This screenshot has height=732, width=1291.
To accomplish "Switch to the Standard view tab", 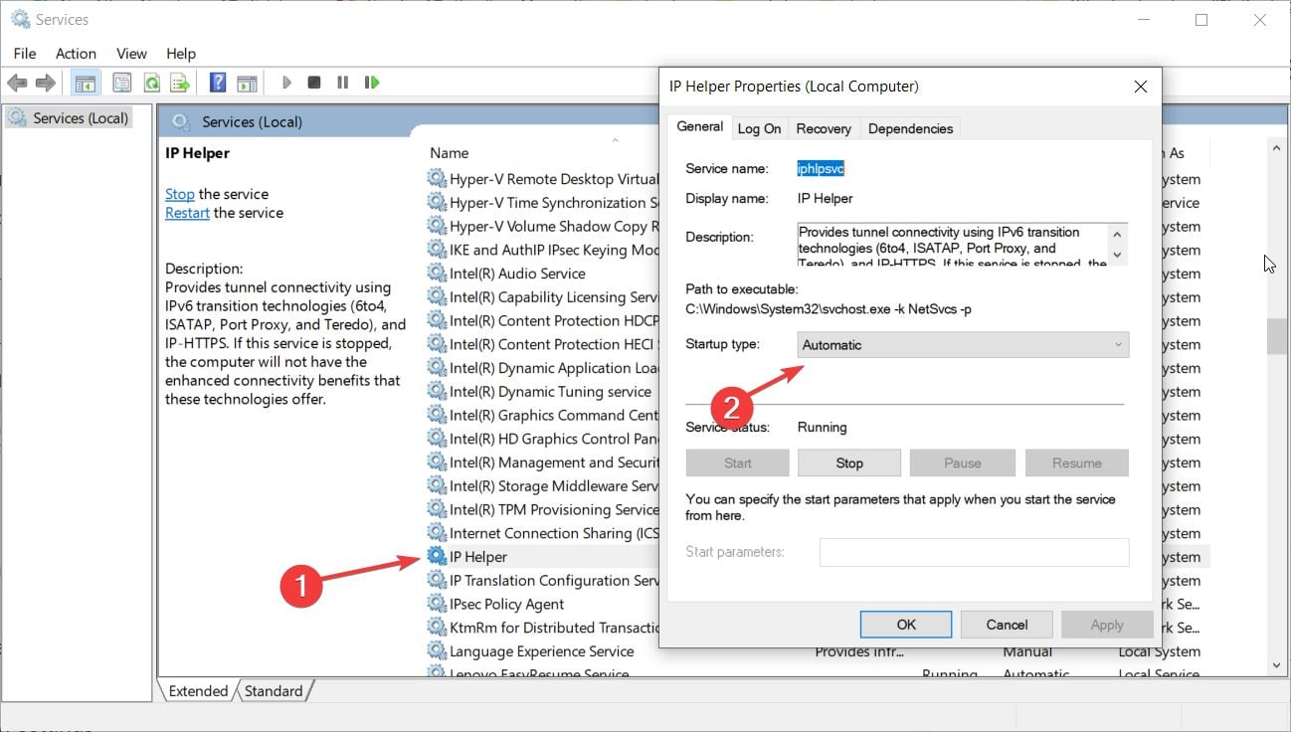I will (274, 691).
